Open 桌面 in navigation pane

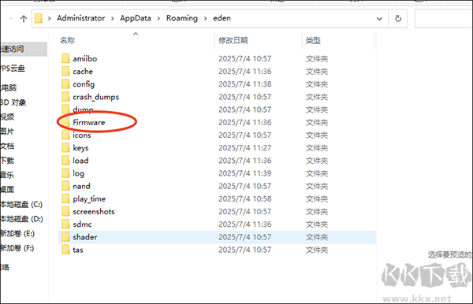pos(7,190)
